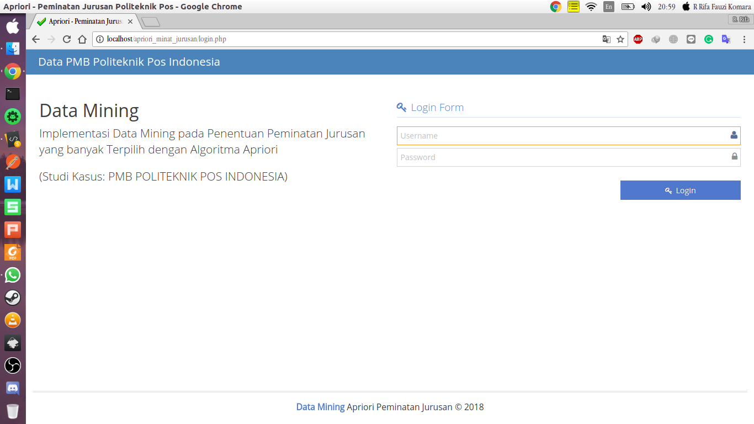Open Postman from the dock
The height and width of the screenshot is (424, 754).
click(x=13, y=162)
